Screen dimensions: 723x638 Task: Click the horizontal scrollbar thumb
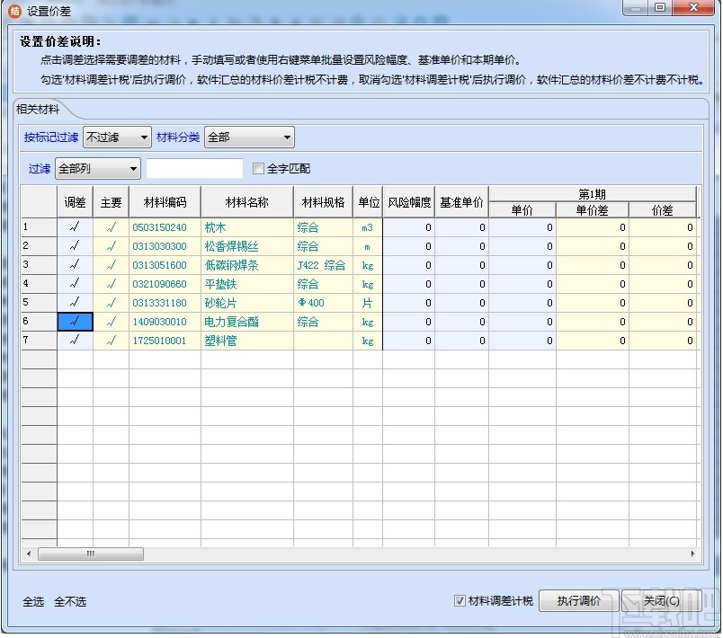click(90, 554)
